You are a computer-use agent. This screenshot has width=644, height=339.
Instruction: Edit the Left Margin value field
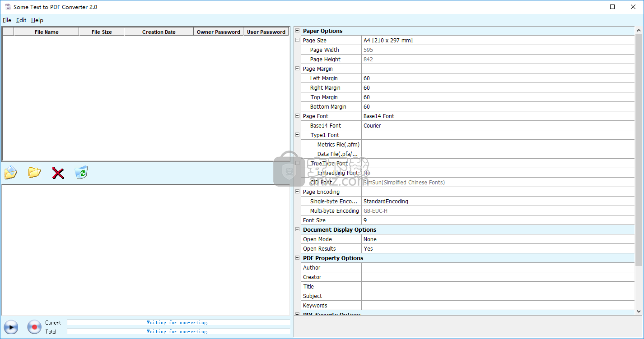coord(498,78)
